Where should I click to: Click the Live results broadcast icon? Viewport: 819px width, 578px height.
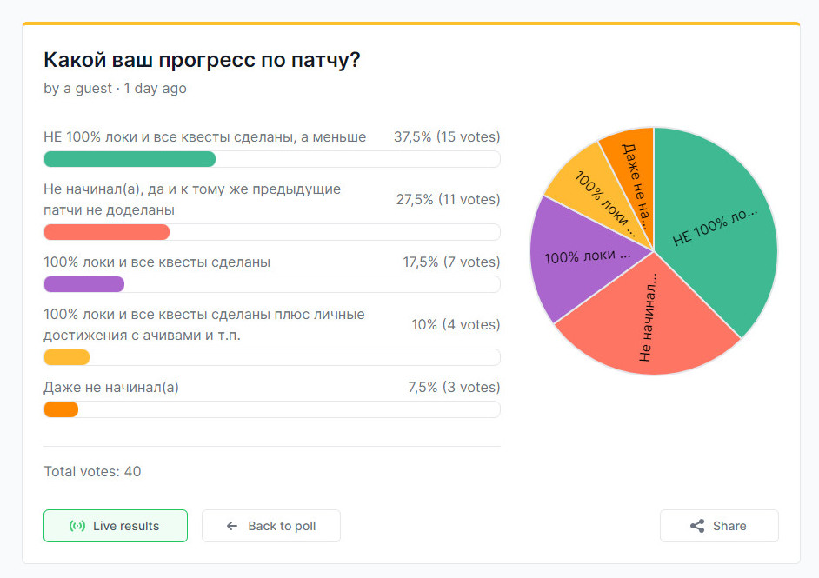(77, 526)
